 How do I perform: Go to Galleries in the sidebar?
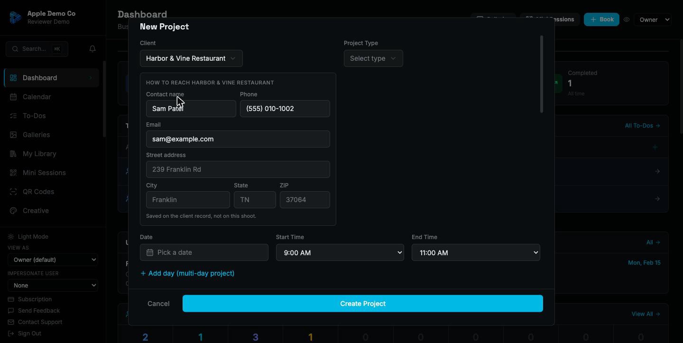(51, 135)
